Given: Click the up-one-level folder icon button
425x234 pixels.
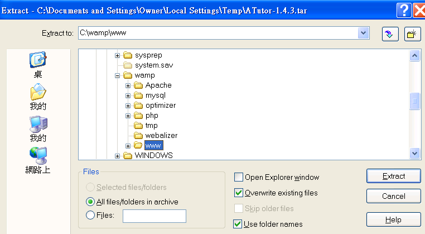Looking at the screenshot, I should click(390, 34).
